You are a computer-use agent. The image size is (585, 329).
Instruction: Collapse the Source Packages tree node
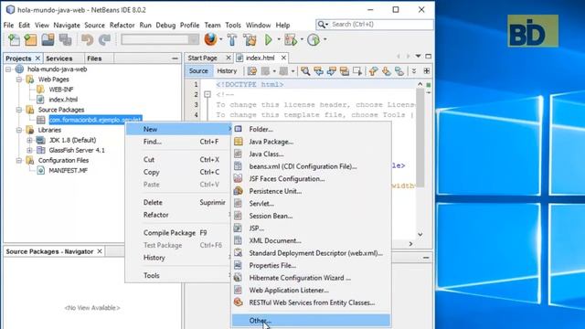pos(19,110)
